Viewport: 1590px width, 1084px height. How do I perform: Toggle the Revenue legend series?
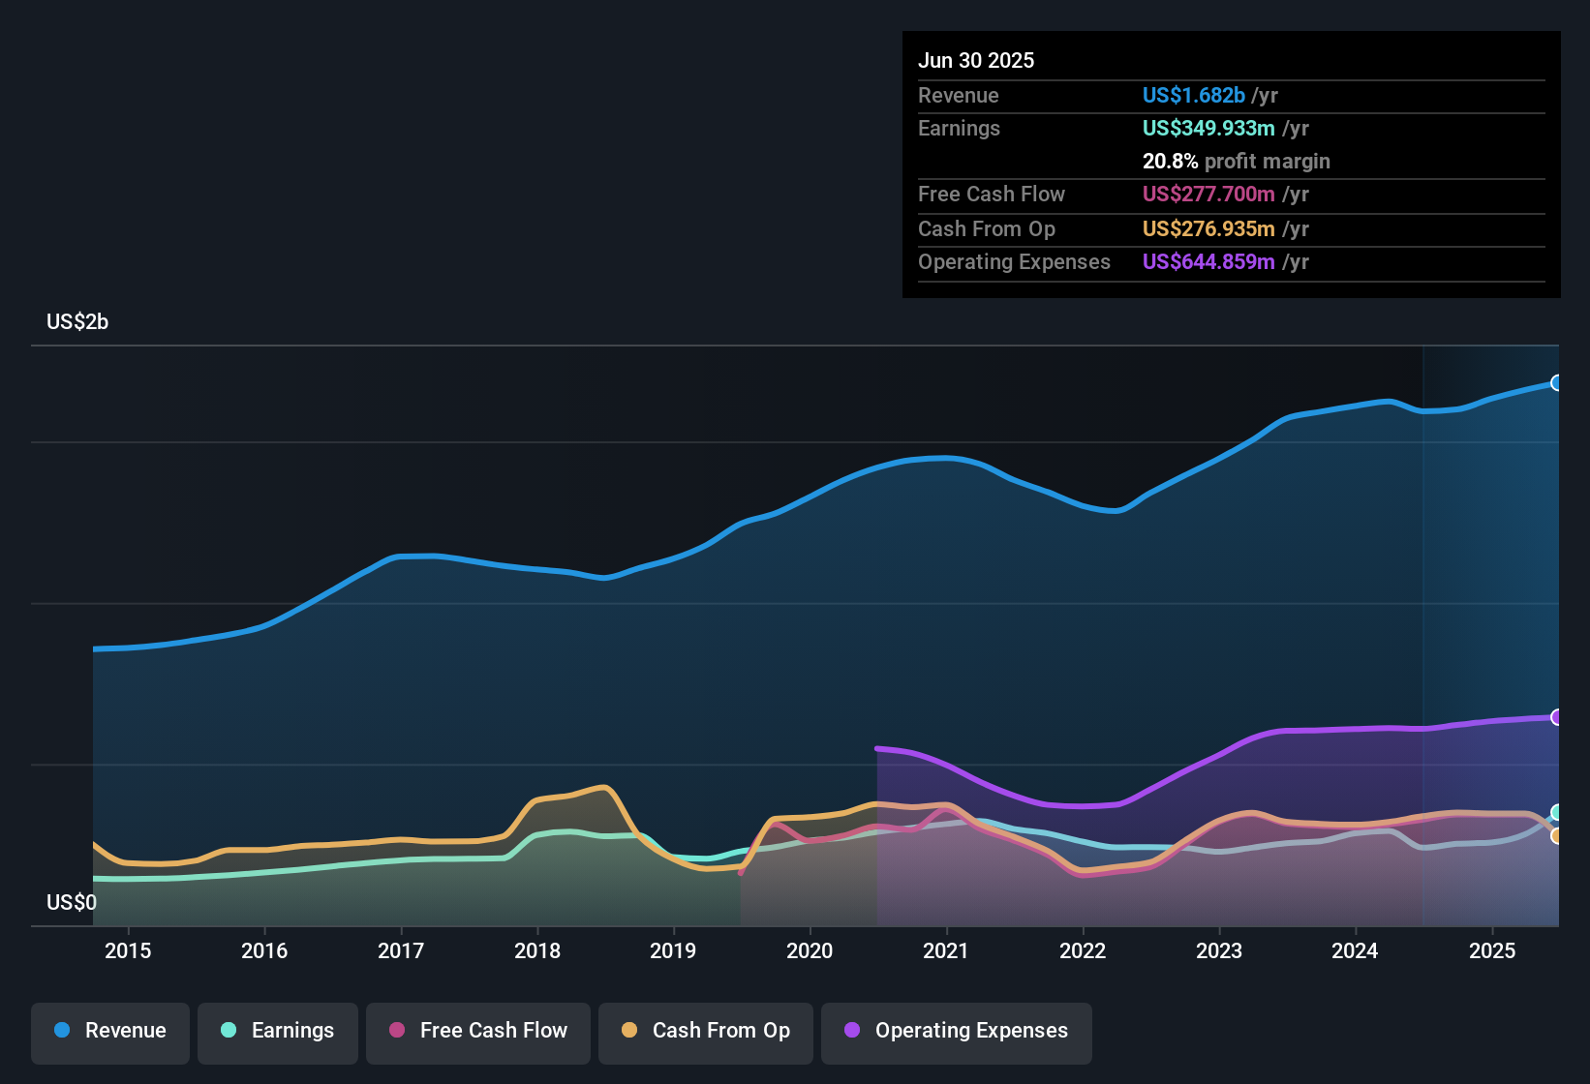(110, 1031)
